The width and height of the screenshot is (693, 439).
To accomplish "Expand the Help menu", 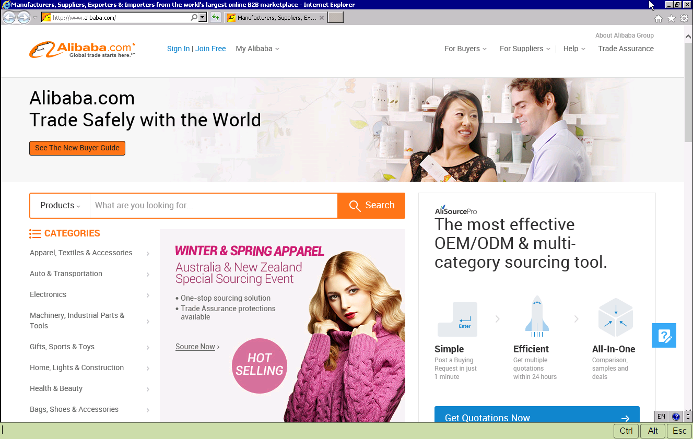I will (x=574, y=49).
